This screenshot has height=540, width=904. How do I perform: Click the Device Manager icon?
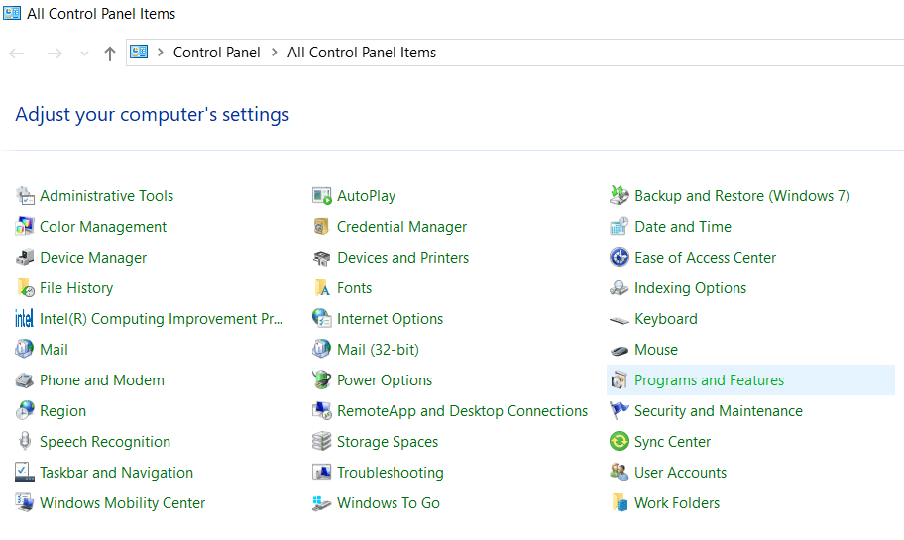click(x=25, y=258)
